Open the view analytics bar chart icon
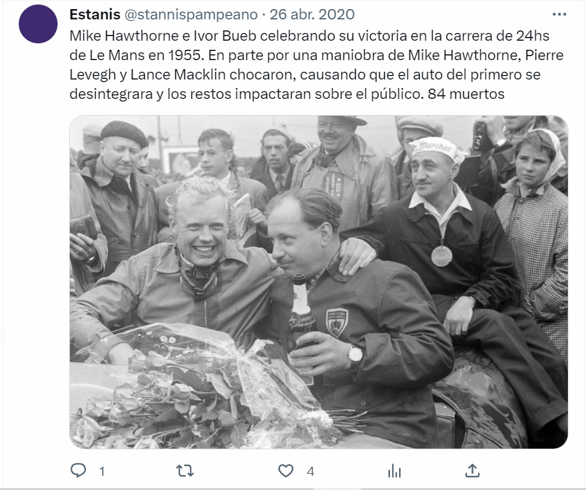Viewport: 586px width, 490px height. [x=395, y=471]
